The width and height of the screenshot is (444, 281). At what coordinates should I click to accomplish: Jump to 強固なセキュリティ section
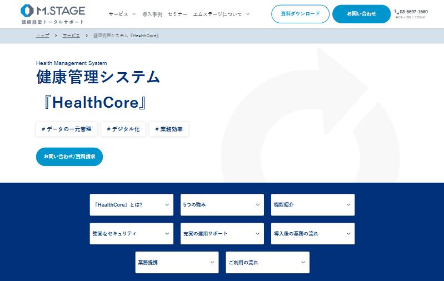[x=131, y=233]
